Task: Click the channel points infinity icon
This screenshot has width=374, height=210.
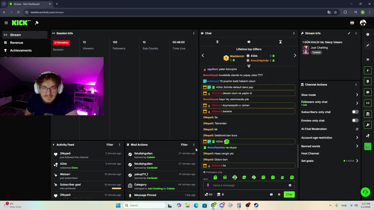Action: [x=208, y=195]
